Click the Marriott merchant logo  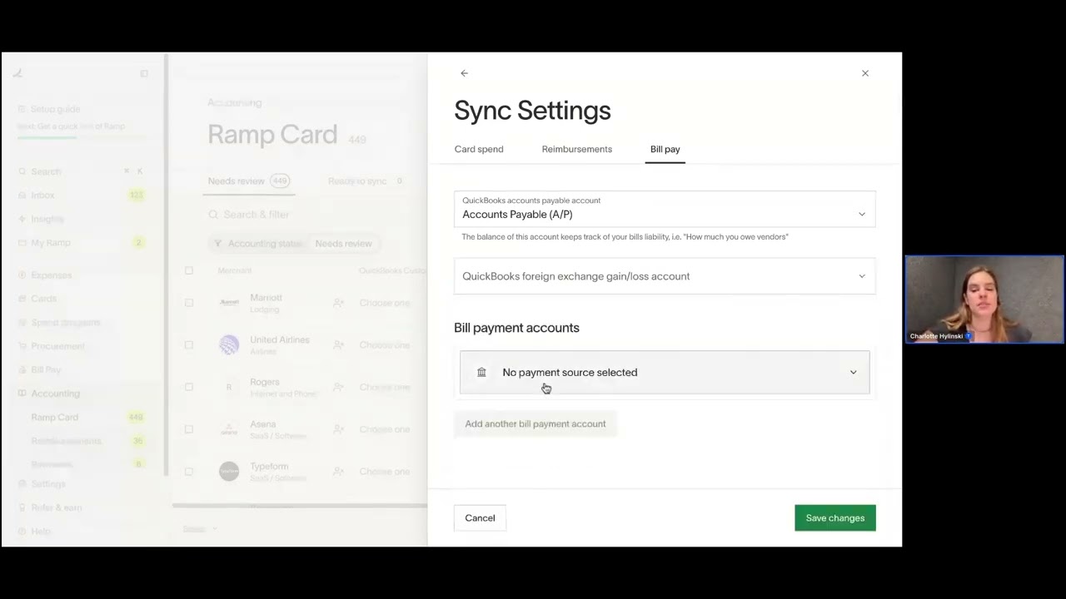[x=229, y=303]
